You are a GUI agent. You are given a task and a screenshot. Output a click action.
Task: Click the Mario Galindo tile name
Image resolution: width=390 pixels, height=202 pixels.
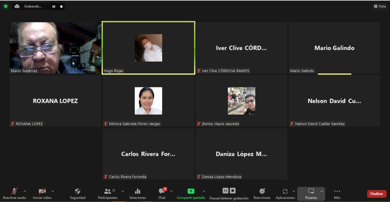tap(334, 48)
